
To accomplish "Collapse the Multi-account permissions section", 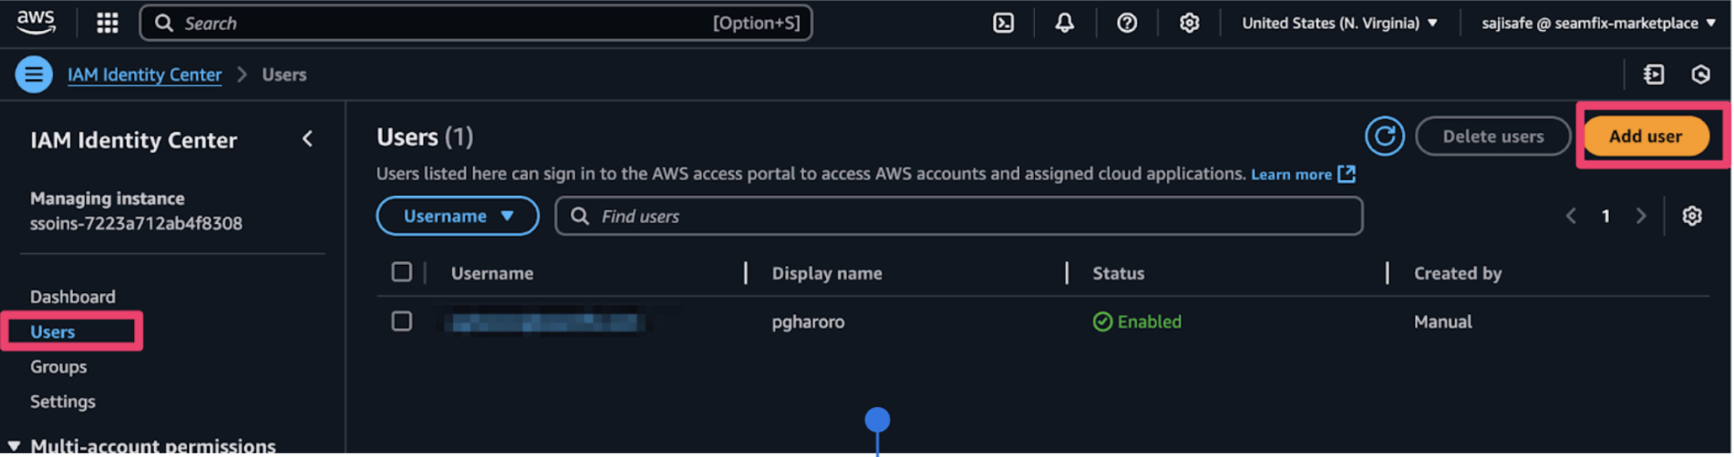I will (x=14, y=445).
